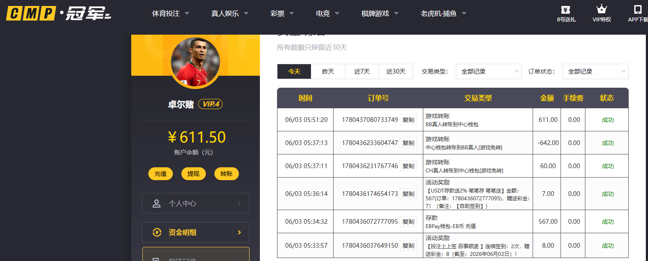Click the 资金明细 chevron arrow

click(239, 233)
